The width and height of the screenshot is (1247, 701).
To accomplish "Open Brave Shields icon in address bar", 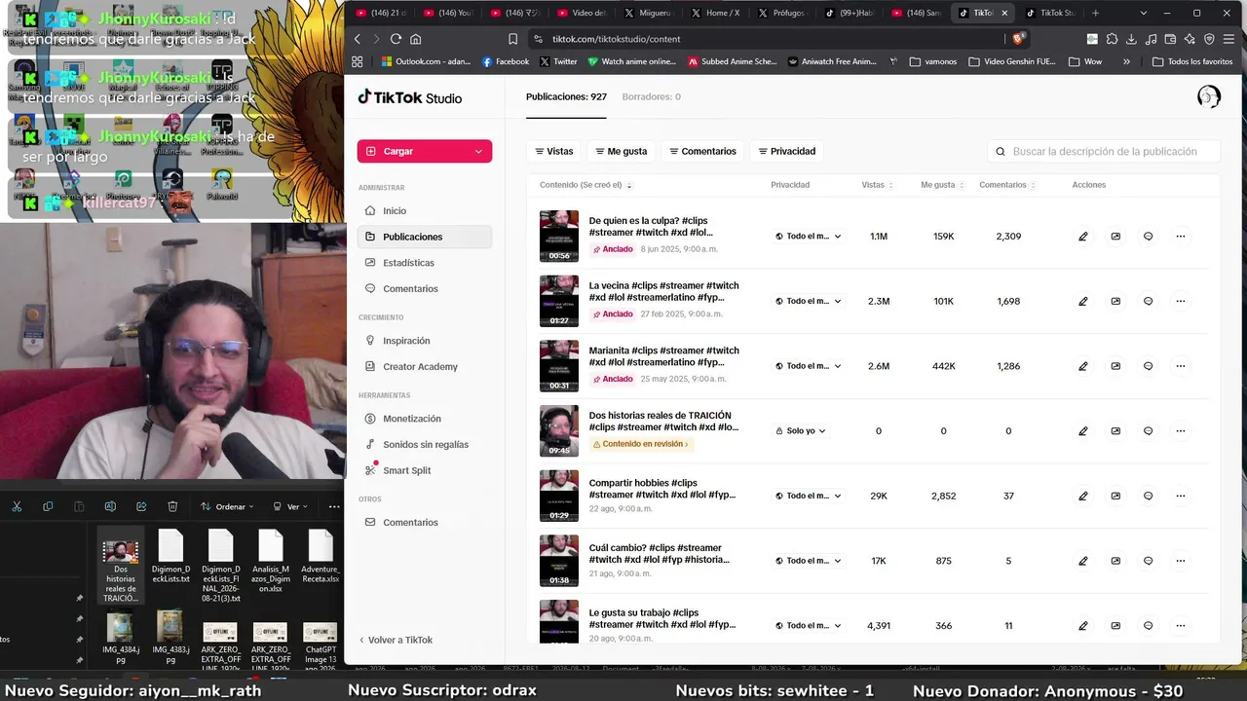I will 1018,39.
